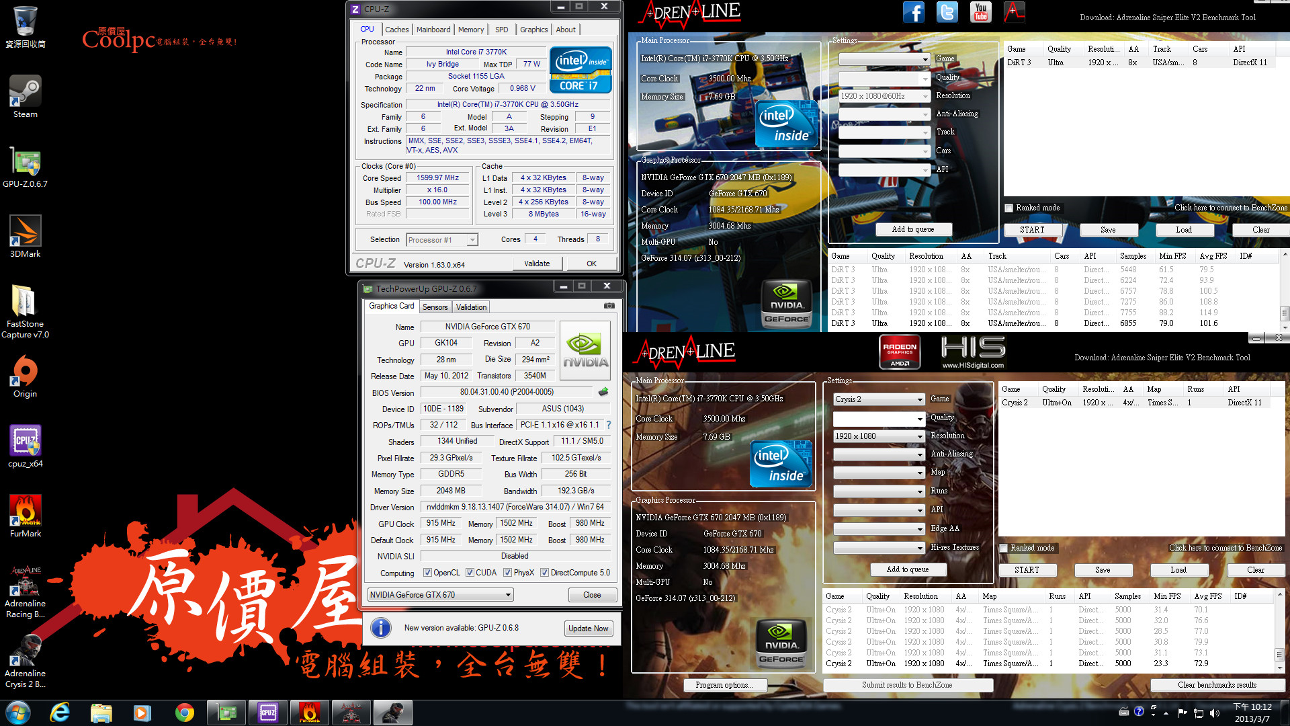Screen dimensions: 1290x726
Task: Click the Validate button in CPU-Z
Action: click(x=537, y=264)
